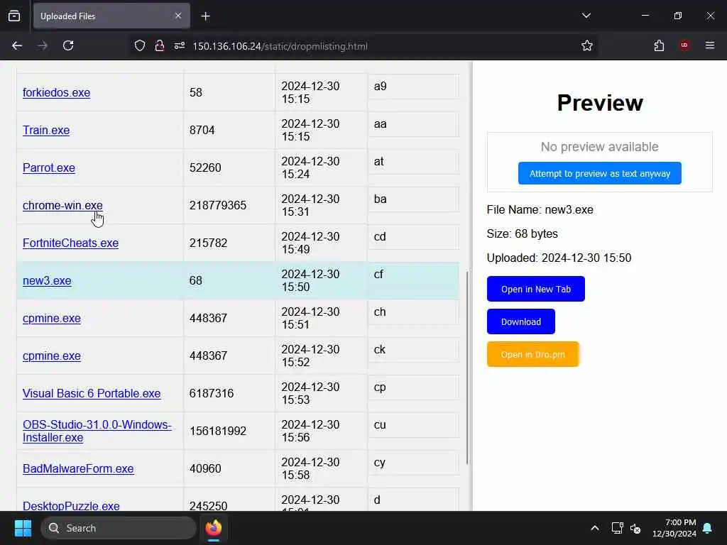Open the Parrot.exe file link

click(49, 167)
